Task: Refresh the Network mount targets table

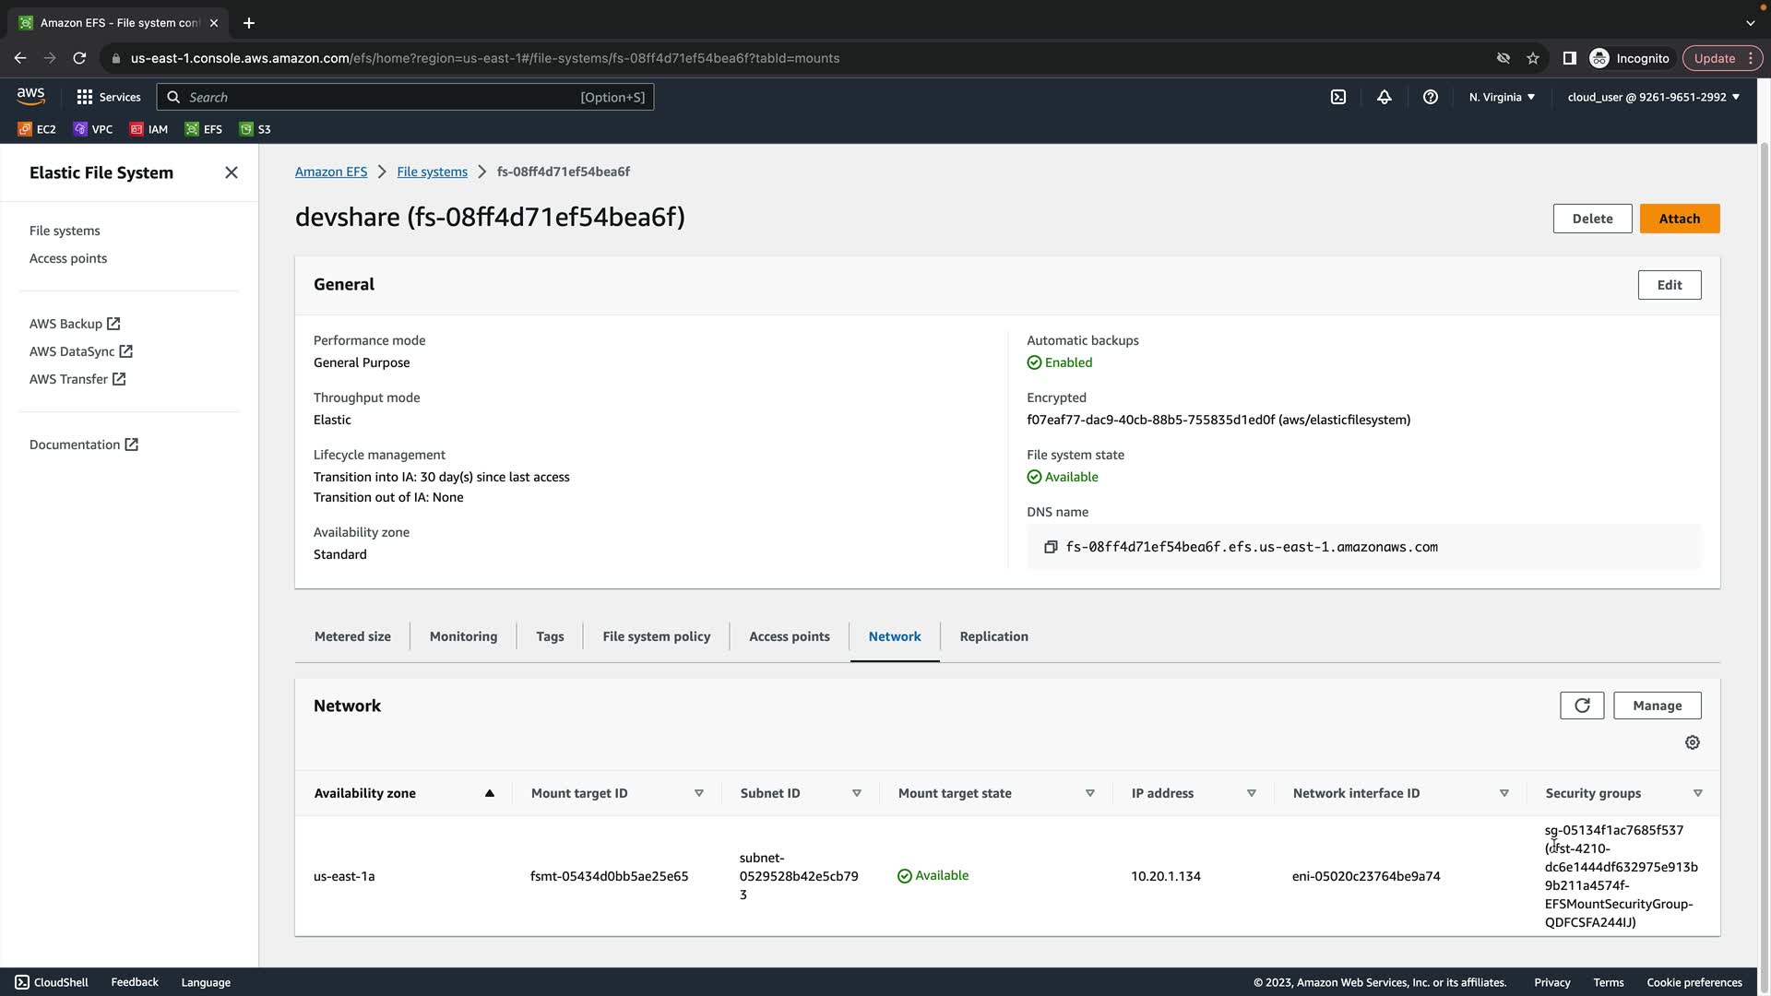Action: (1582, 705)
